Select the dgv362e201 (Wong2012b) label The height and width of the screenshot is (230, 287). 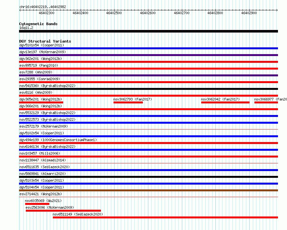(41, 59)
